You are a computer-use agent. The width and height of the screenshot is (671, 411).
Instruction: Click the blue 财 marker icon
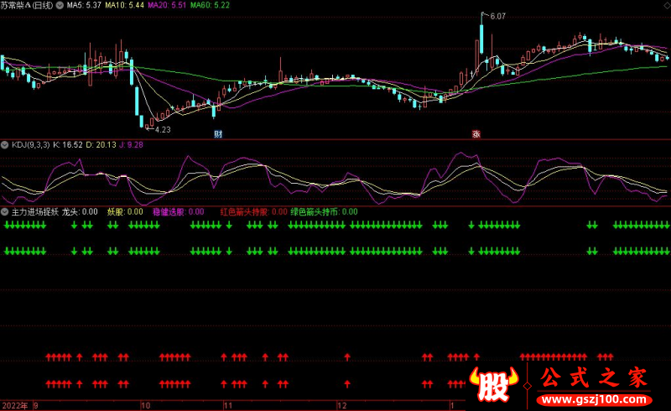[x=218, y=134]
